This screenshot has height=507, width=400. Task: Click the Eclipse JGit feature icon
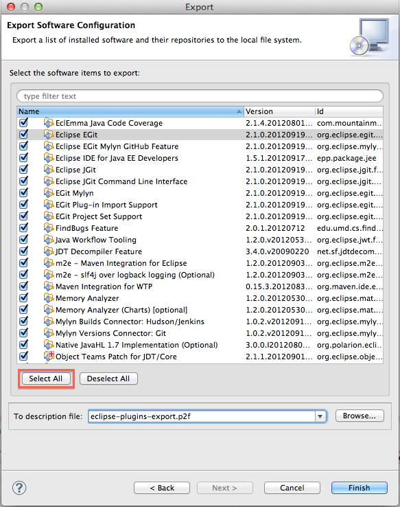click(49, 170)
